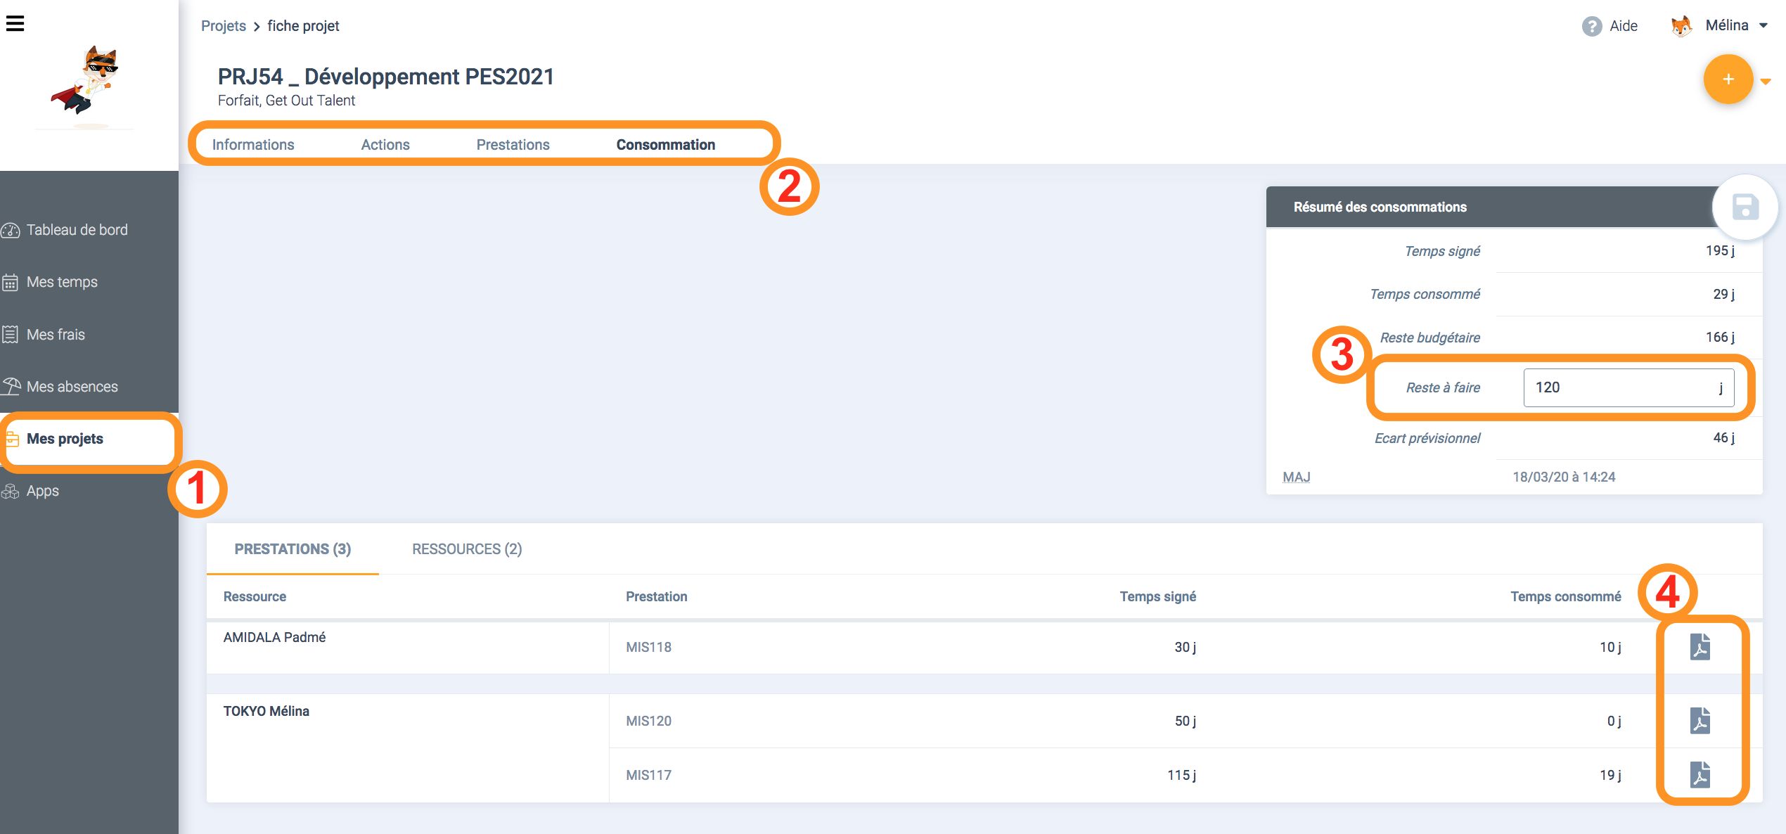This screenshot has width=1786, height=834.
Task: Download PDF for MIS120 prestation
Action: pos(1700,721)
